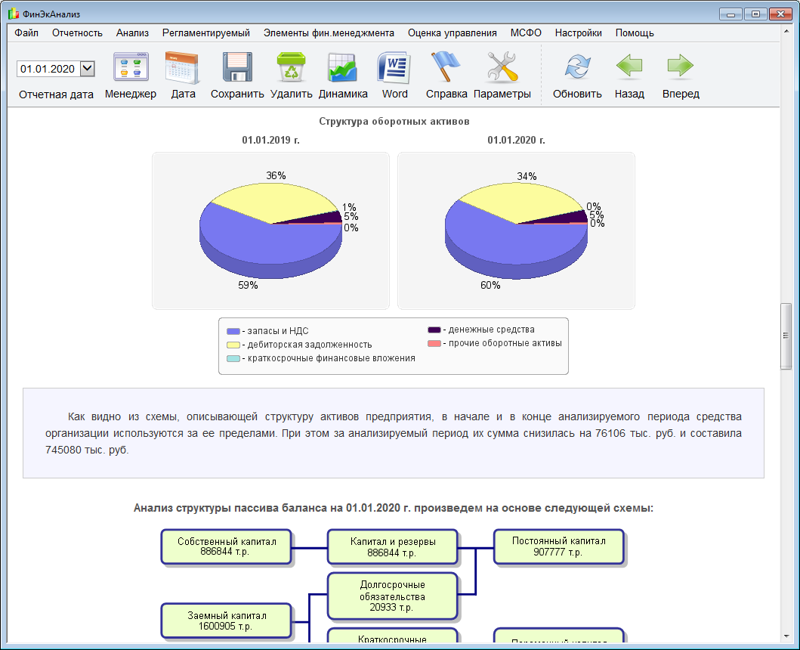Expand the reporting date dropdown arrow
The width and height of the screenshot is (800, 650).
coord(88,69)
